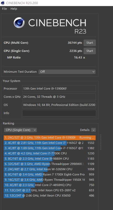Open the Help menu

[14, 9]
